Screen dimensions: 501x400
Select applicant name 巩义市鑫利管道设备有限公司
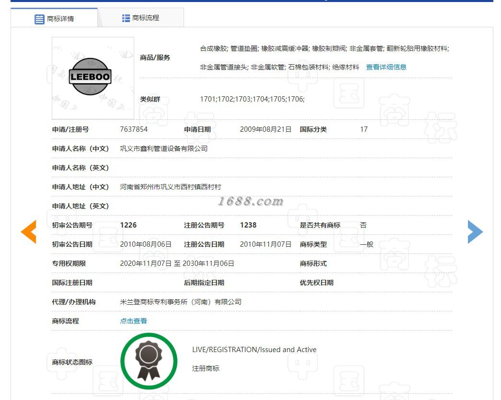click(x=163, y=149)
